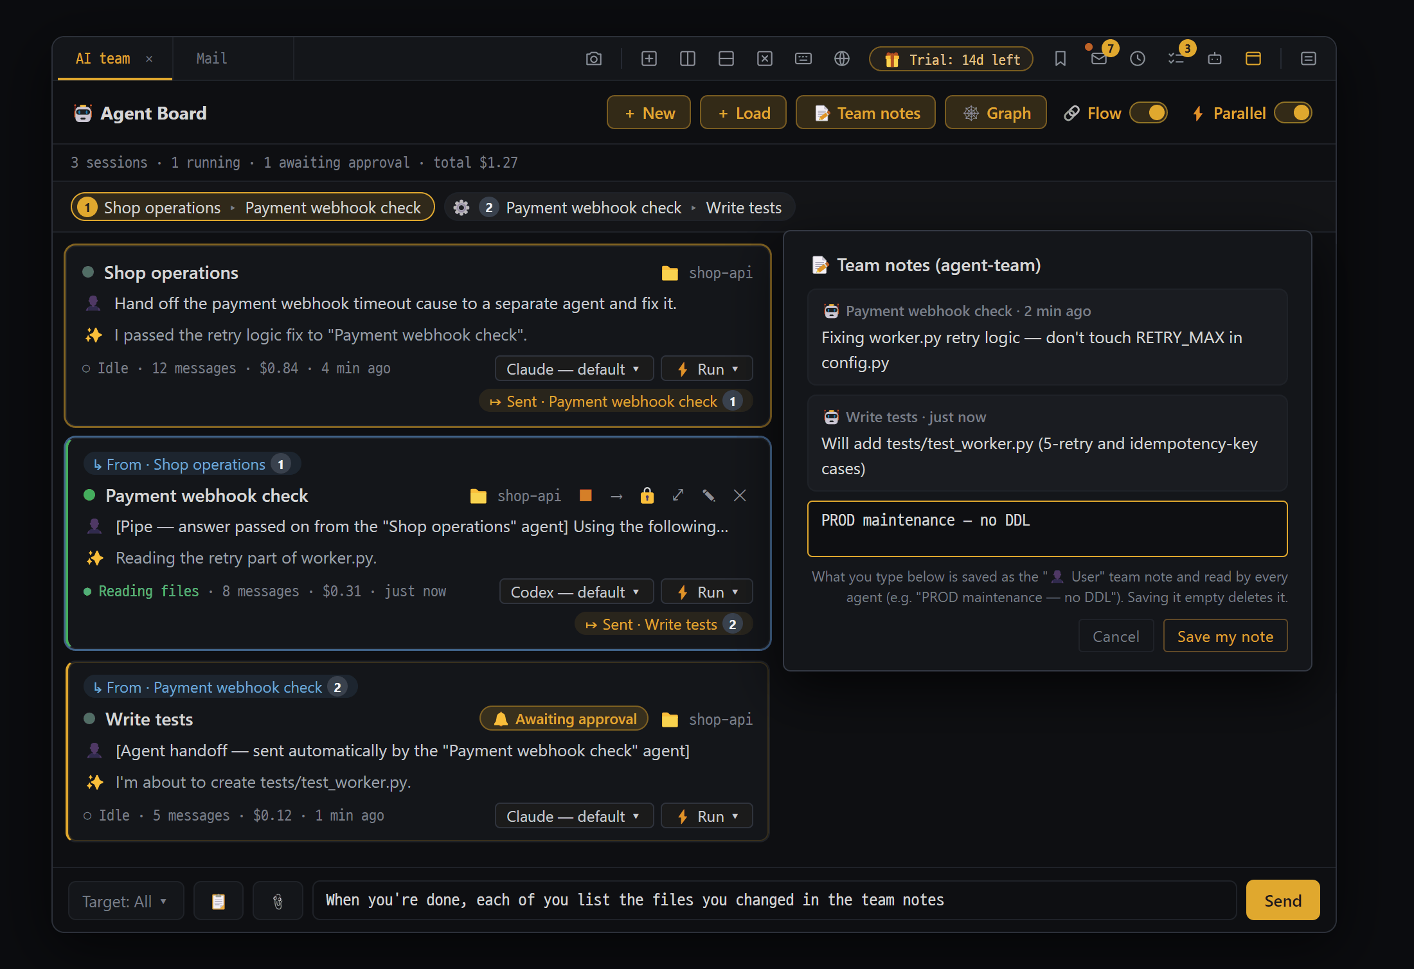This screenshot has width=1414, height=969.
Task: Toggle the Parallel switch off
Action: click(1293, 113)
